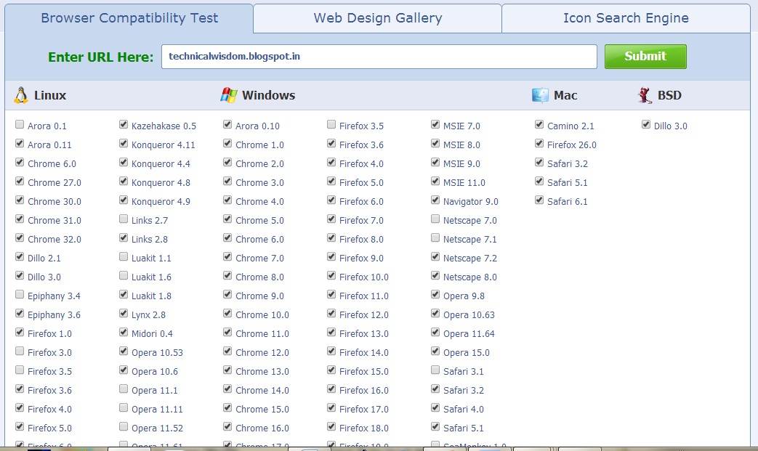
Task: Check Opera 11.52
Action: tap(124, 426)
